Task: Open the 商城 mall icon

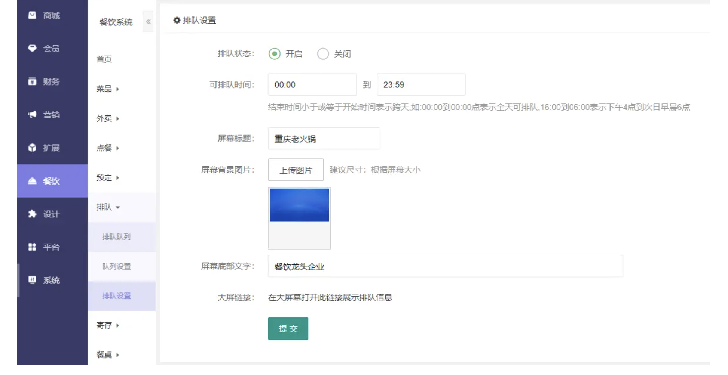Action: [x=33, y=15]
